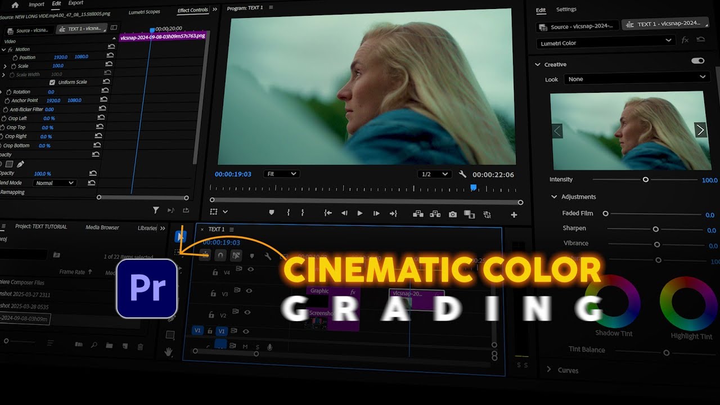Expand the Curves section
Image resolution: width=720 pixels, height=405 pixels.
pos(549,370)
